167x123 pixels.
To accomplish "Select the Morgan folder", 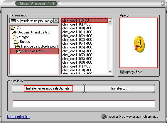I will pyautogui.click(x=34, y=37).
